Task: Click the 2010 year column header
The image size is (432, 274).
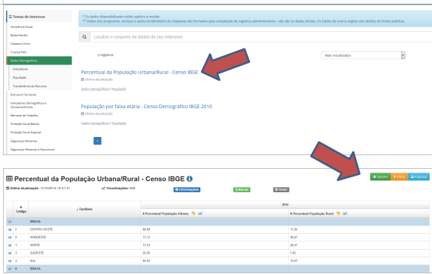Action: 285,204
